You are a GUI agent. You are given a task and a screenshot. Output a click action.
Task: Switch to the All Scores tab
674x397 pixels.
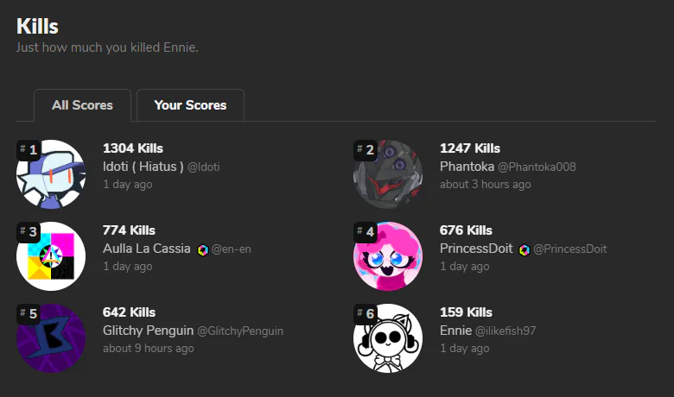coord(82,105)
